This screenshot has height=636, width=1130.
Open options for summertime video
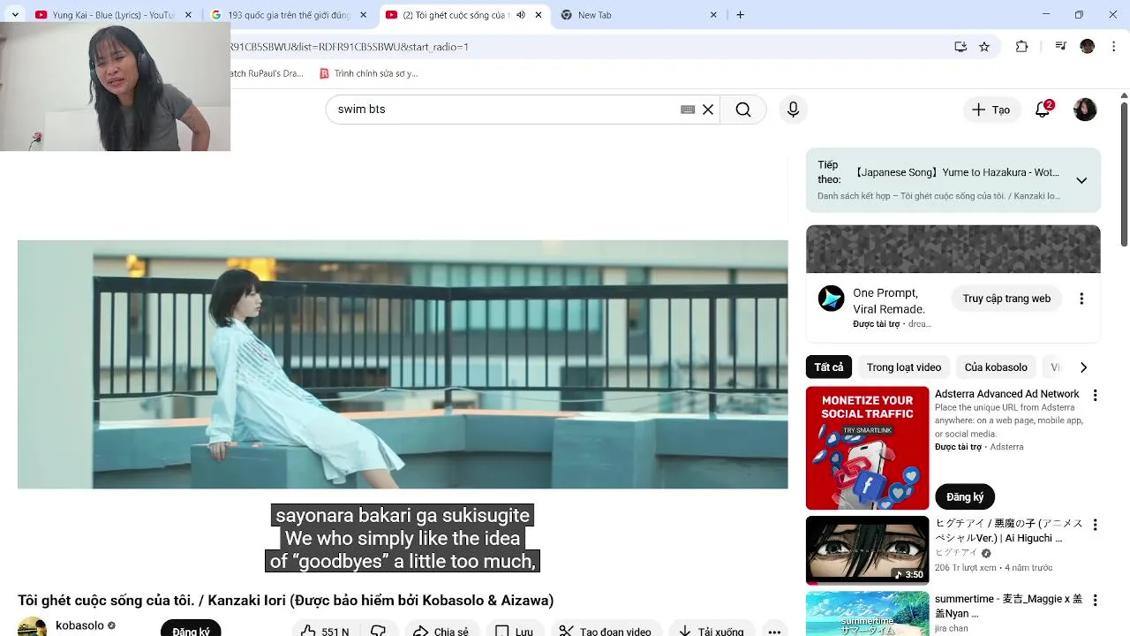[x=1095, y=600]
